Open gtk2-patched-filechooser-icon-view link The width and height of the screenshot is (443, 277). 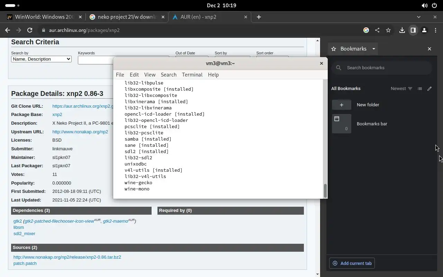coord(59,221)
